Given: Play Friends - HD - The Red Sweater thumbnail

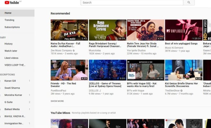Looking at the screenshot, I should (x=69, y=70).
